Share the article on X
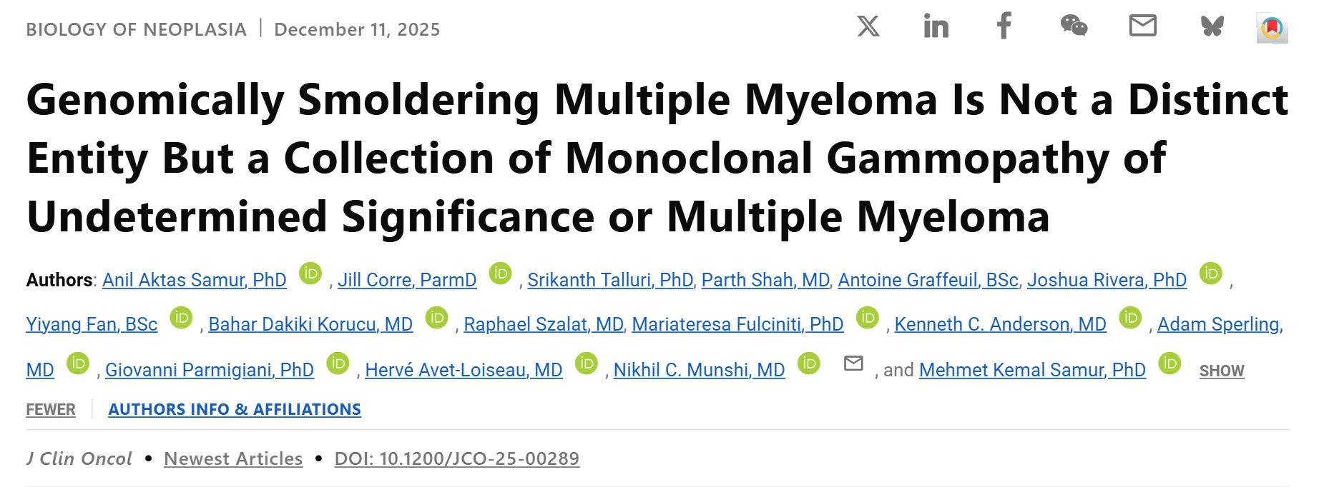Viewport: 1319px width, 487px height. click(x=868, y=27)
